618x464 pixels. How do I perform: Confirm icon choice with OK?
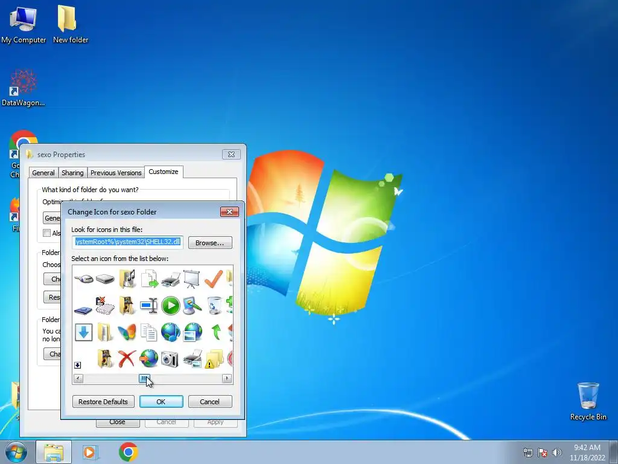(161, 402)
